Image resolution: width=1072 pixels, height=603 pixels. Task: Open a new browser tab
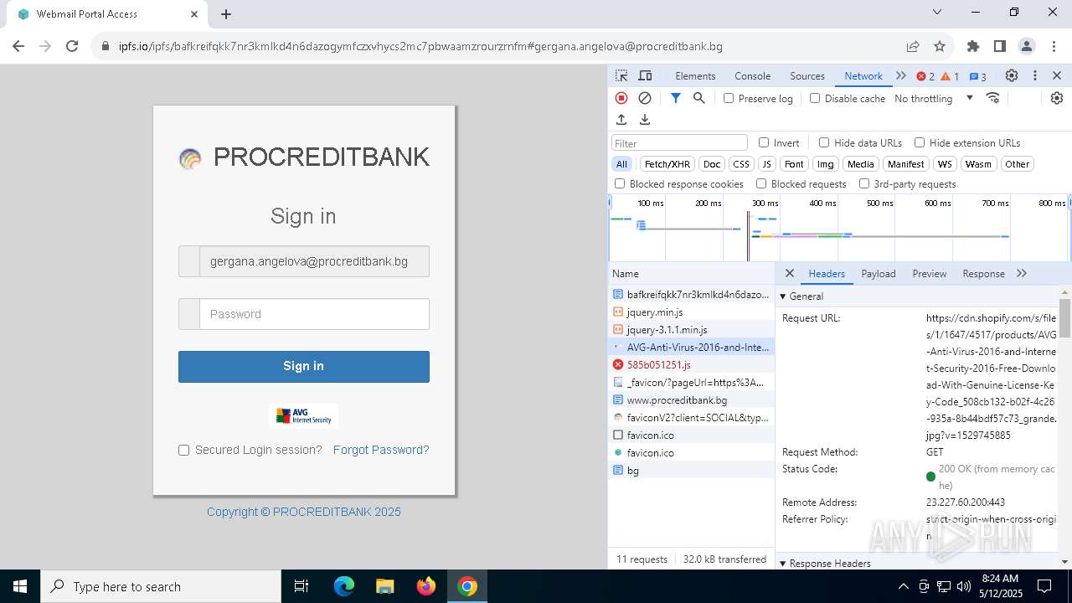[x=226, y=14]
